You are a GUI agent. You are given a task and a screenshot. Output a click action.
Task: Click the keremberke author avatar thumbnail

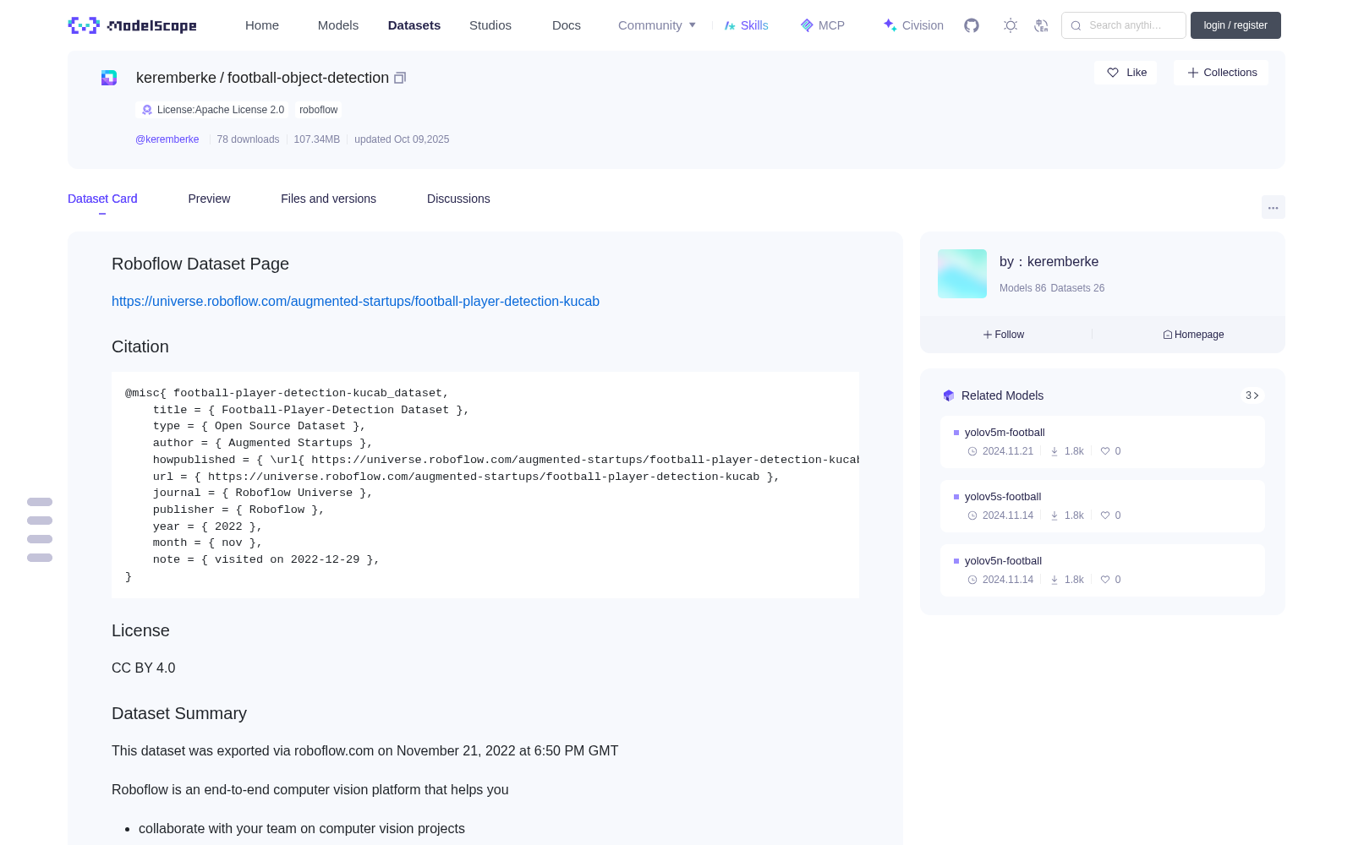[x=962, y=274]
